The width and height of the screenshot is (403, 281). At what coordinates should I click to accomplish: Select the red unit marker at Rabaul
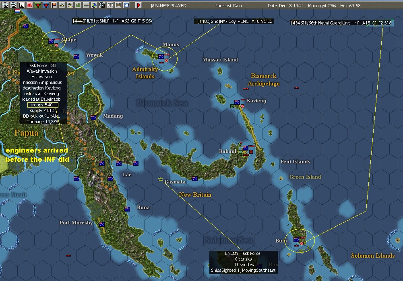coord(251,152)
